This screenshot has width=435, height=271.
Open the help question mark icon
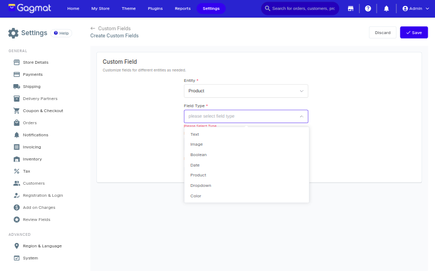click(x=368, y=9)
